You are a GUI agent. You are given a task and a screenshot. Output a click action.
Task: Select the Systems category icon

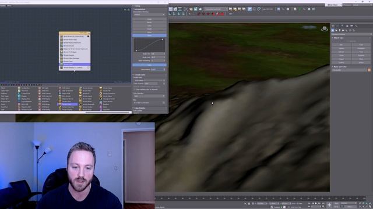point(354,30)
